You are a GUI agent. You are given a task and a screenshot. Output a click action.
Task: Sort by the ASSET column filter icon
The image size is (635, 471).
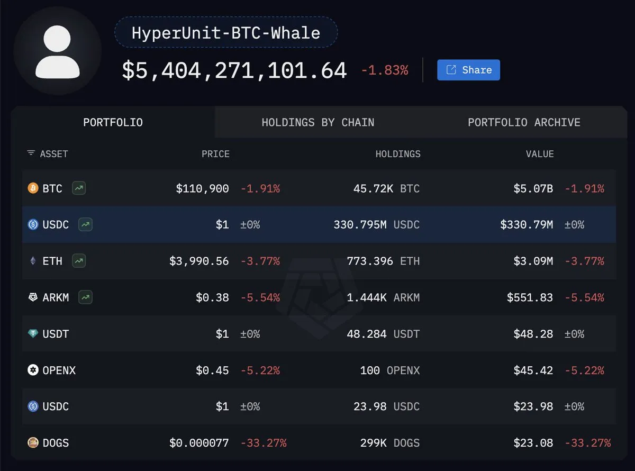[31, 154]
